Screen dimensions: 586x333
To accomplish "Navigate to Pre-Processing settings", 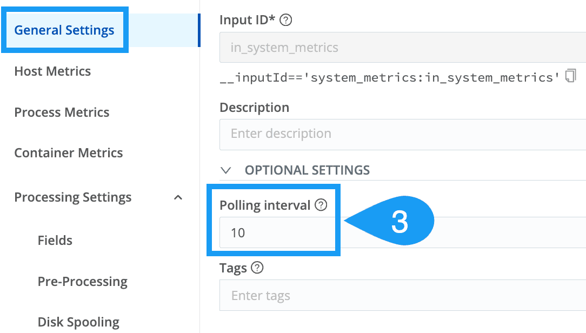I will 83,282.
